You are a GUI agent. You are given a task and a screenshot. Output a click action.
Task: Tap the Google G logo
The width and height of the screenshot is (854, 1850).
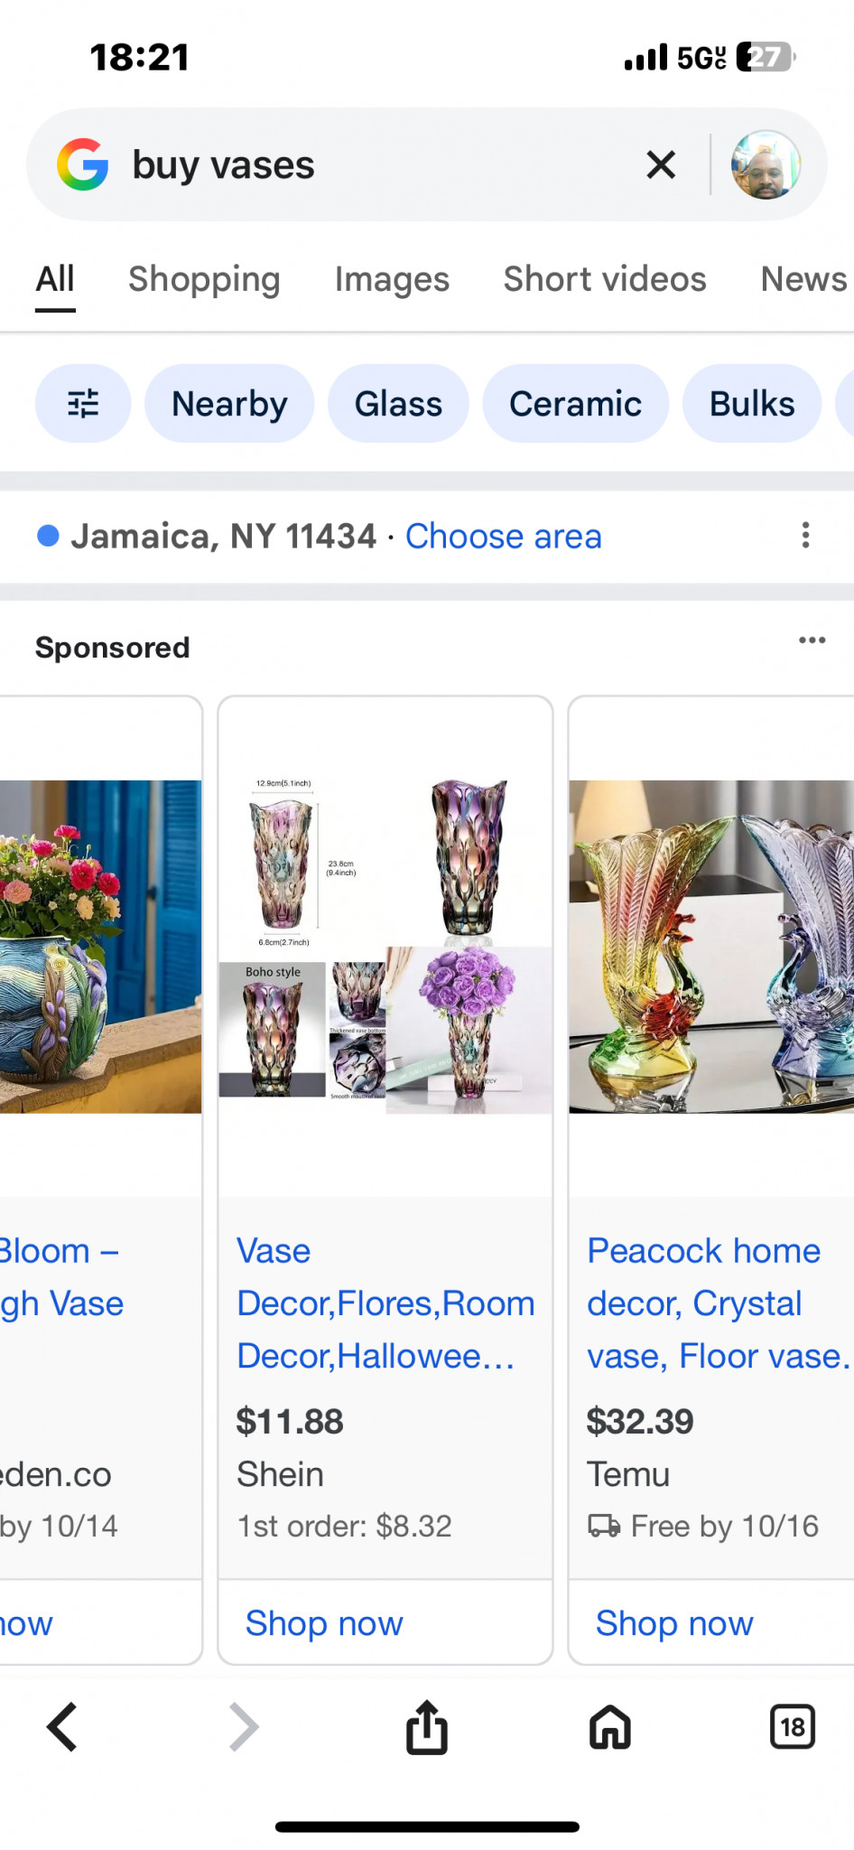pos(83,164)
